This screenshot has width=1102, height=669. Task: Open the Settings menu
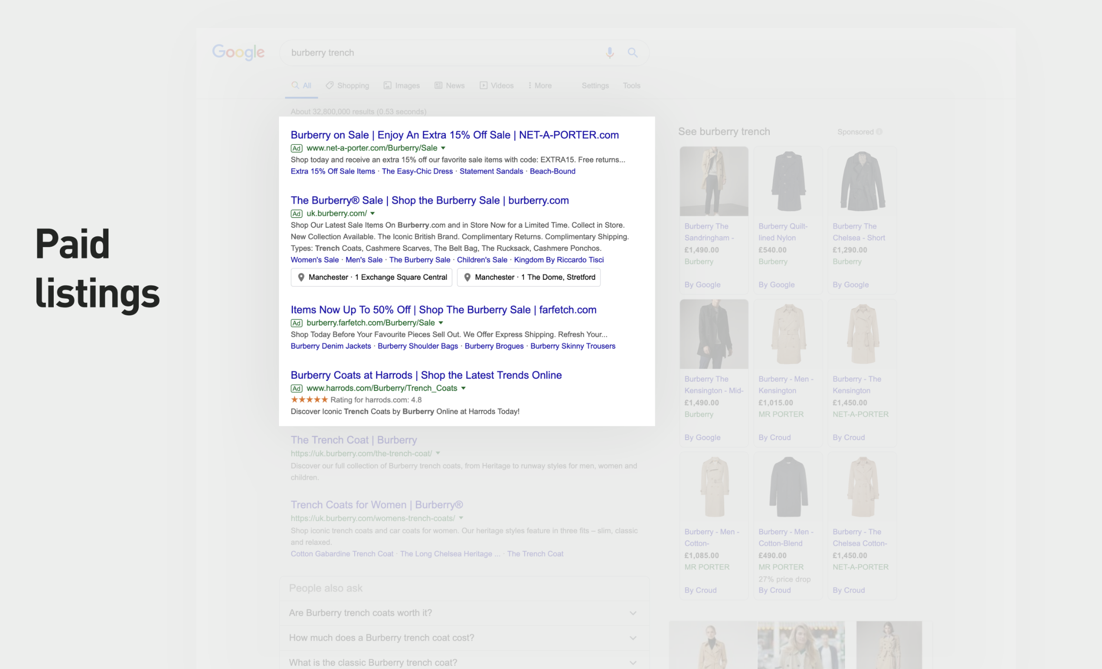tap(595, 85)
